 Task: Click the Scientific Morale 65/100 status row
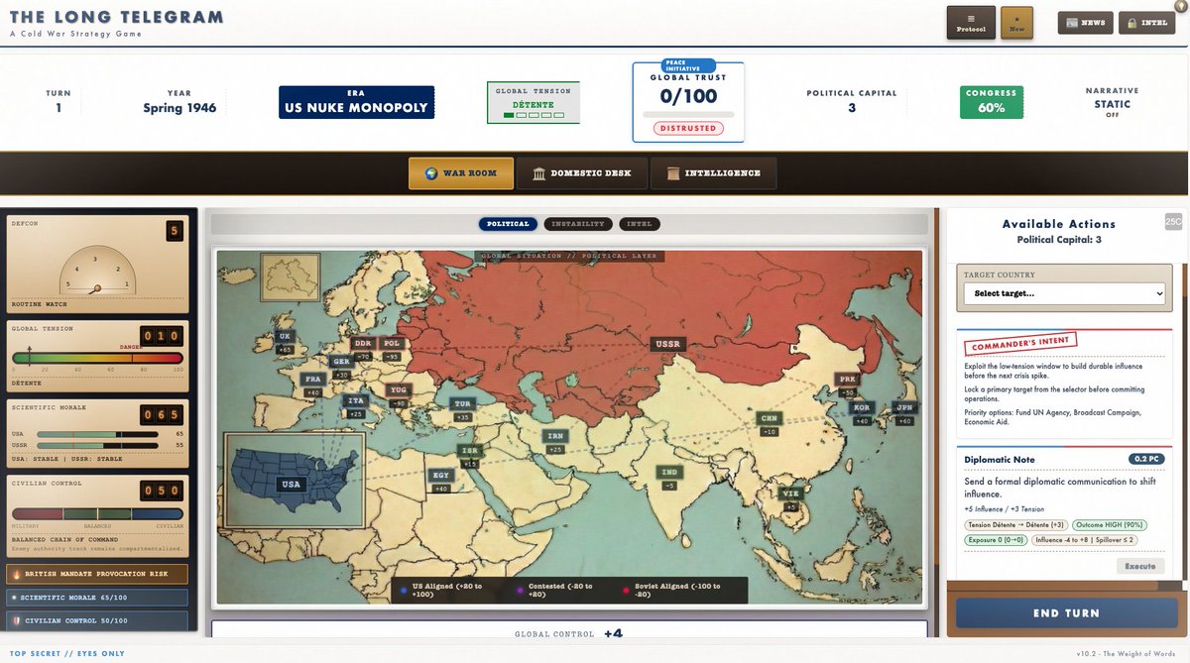tap(97, 598)
